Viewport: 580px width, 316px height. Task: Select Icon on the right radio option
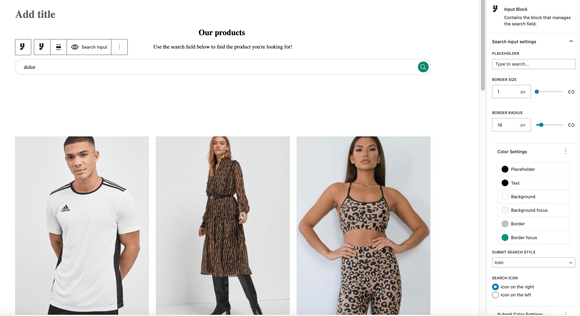coord(495,287)
